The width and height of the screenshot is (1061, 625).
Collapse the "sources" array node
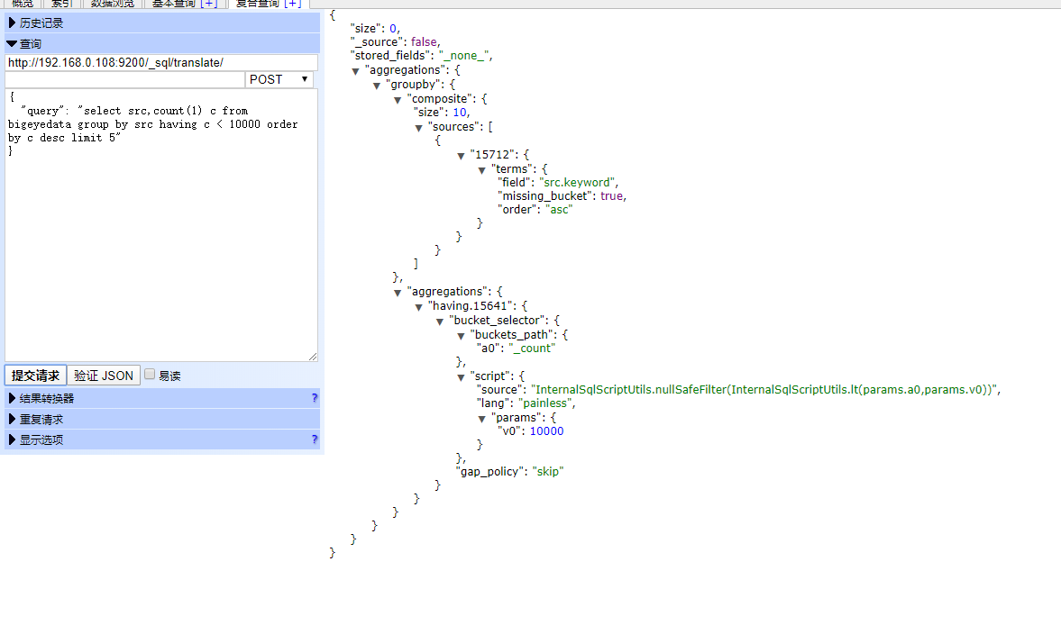click(419, 127)
